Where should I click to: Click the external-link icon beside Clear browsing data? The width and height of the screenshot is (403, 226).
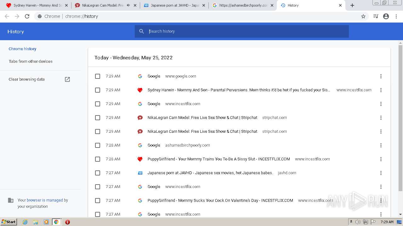point(67,79)
